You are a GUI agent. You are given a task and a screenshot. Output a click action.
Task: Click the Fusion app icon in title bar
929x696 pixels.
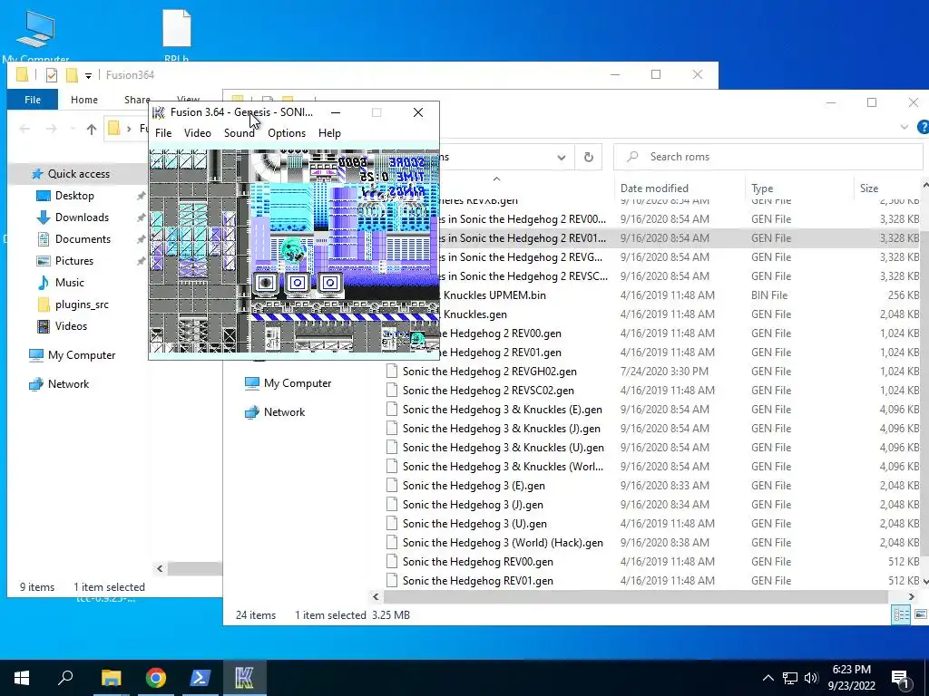(158, 112)
